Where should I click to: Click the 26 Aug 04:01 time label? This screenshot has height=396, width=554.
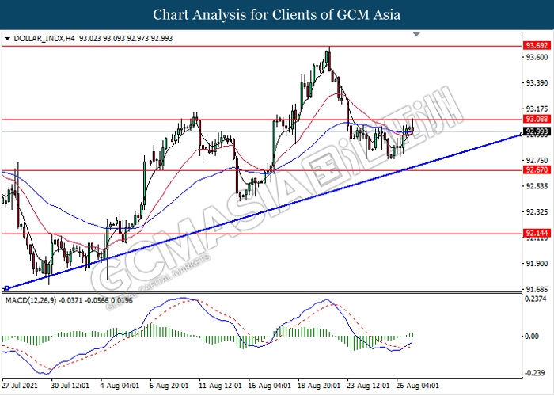418,386
